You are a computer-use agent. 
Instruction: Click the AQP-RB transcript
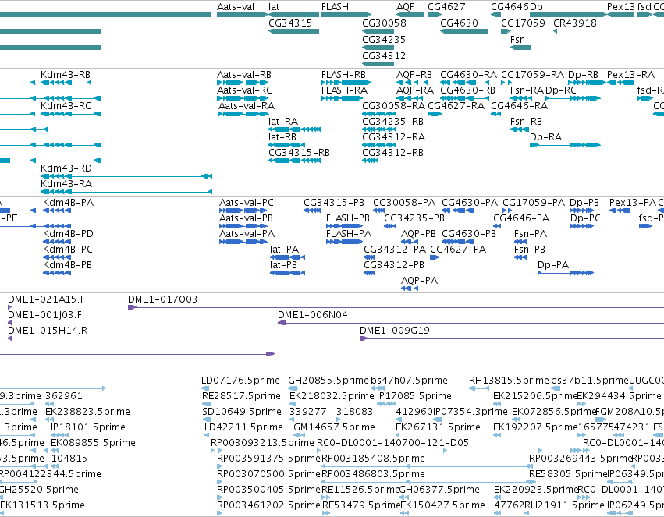click(412, 83)
